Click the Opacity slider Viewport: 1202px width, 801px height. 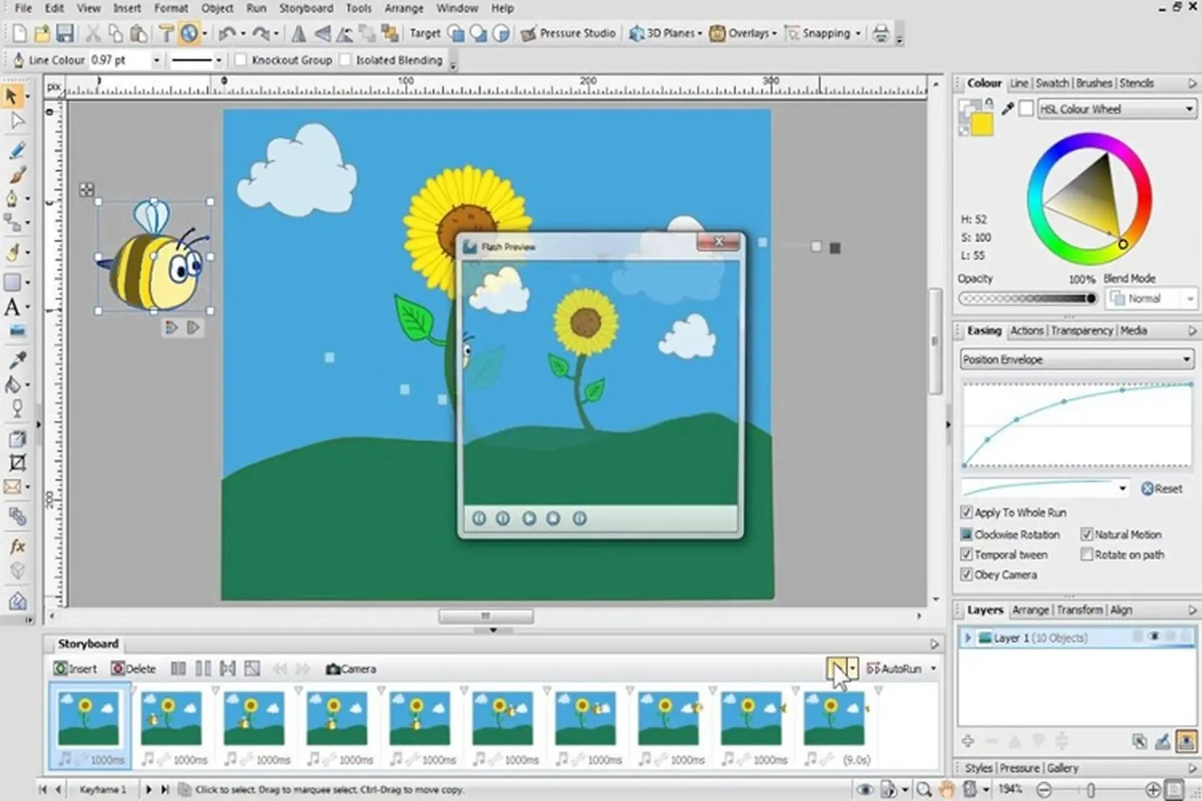(1028, 298)
